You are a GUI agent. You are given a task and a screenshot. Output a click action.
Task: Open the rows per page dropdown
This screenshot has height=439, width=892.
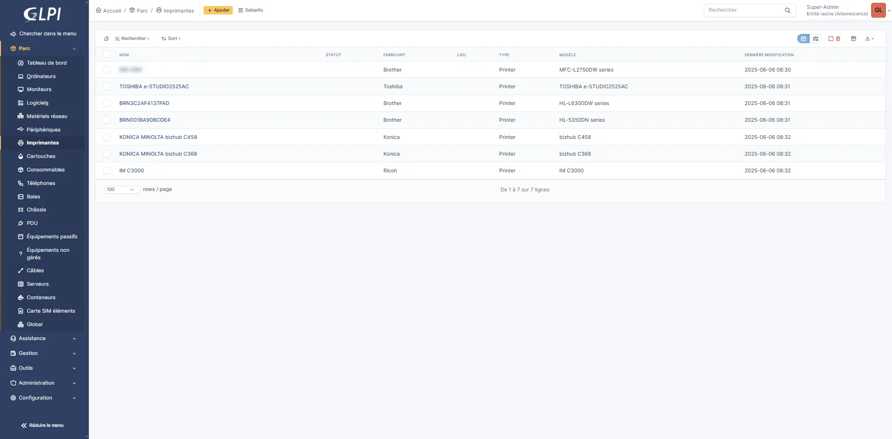point(122,190)
